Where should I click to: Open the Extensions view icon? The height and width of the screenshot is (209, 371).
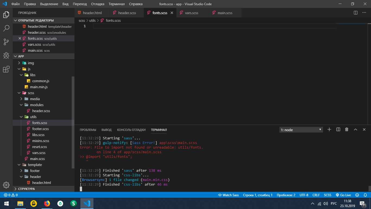pyautogui.click(x=6, y=69)
